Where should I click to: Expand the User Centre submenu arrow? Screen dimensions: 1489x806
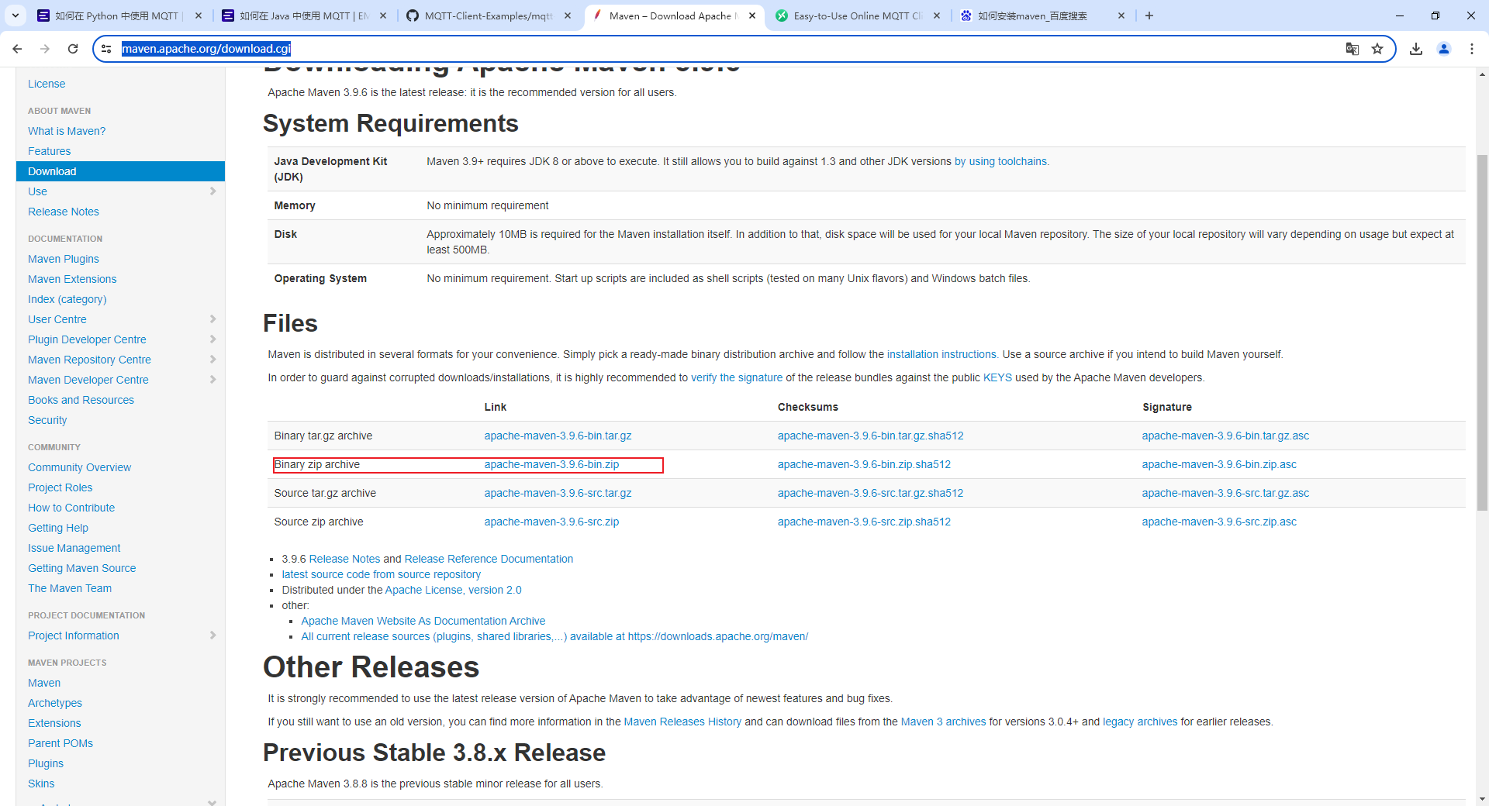[212, 319]
